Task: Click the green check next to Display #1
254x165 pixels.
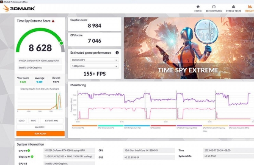Action: [32, 157]
